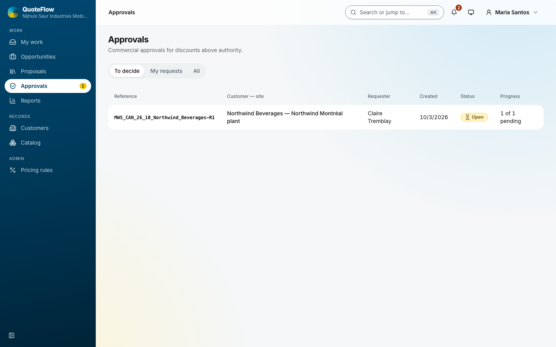Click the hourglass Open status badge
Image resolution: width=556 pixels, height=347 pixels.
click(474, 117)
